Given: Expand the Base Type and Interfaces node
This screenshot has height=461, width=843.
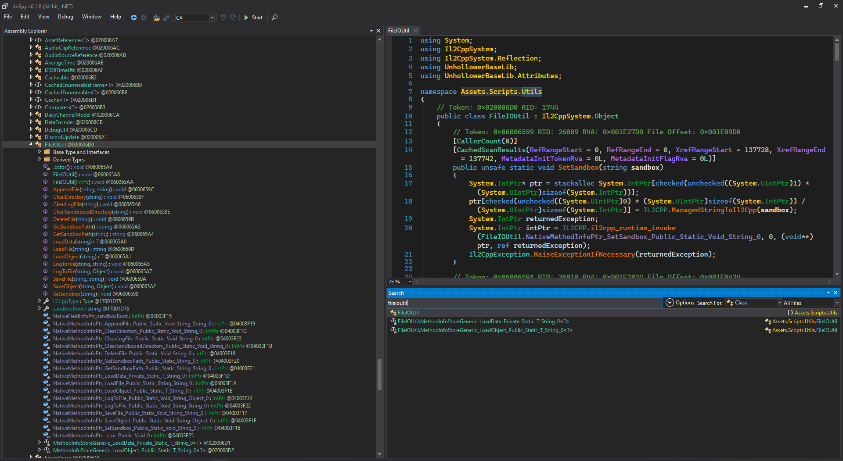Looking at the screenshot, I should pyautogui.click(x=40, y=152).
